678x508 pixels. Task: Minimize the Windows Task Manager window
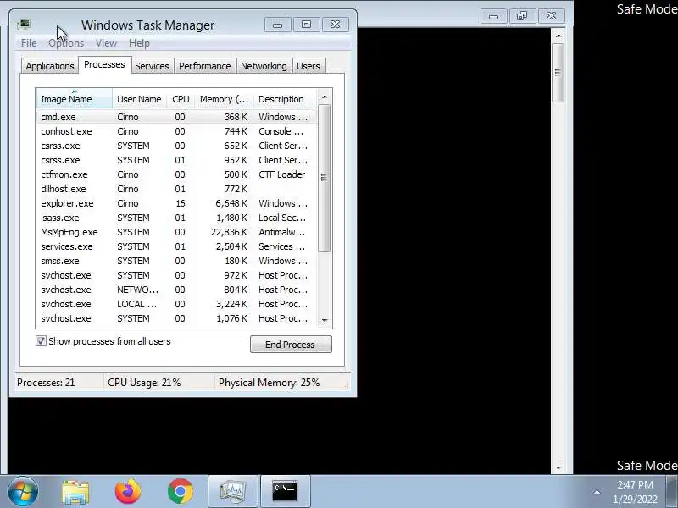(278, 25)
